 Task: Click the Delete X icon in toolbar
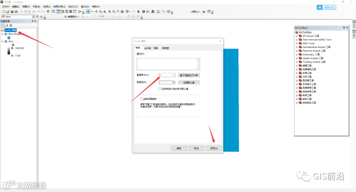click(x=34, y=12)
